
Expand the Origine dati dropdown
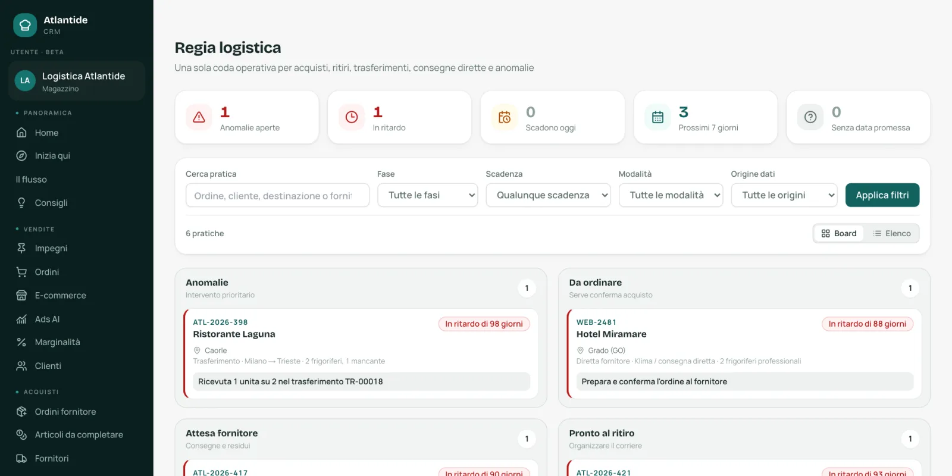(x=784, y=195)
